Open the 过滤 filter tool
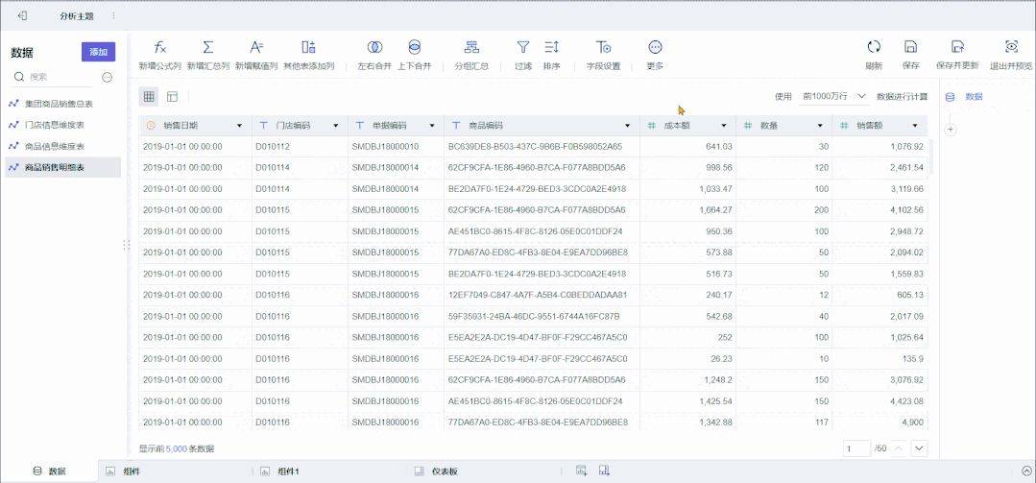Image resolution: width=1036 pixels, height=483 pixels. tap(523, 56)
